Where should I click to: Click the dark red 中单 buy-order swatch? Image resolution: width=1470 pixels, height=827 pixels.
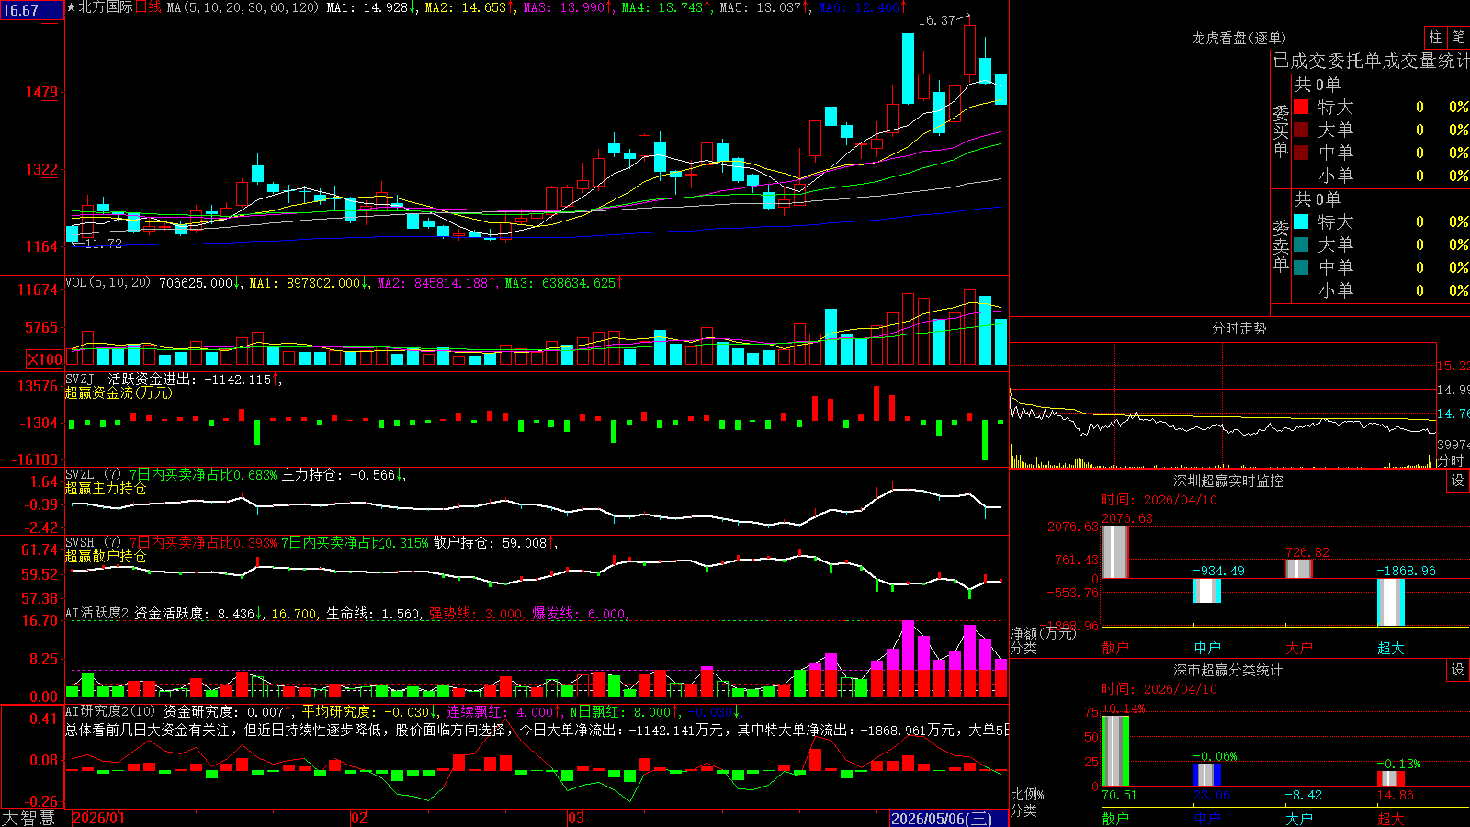pos(1301,153)
